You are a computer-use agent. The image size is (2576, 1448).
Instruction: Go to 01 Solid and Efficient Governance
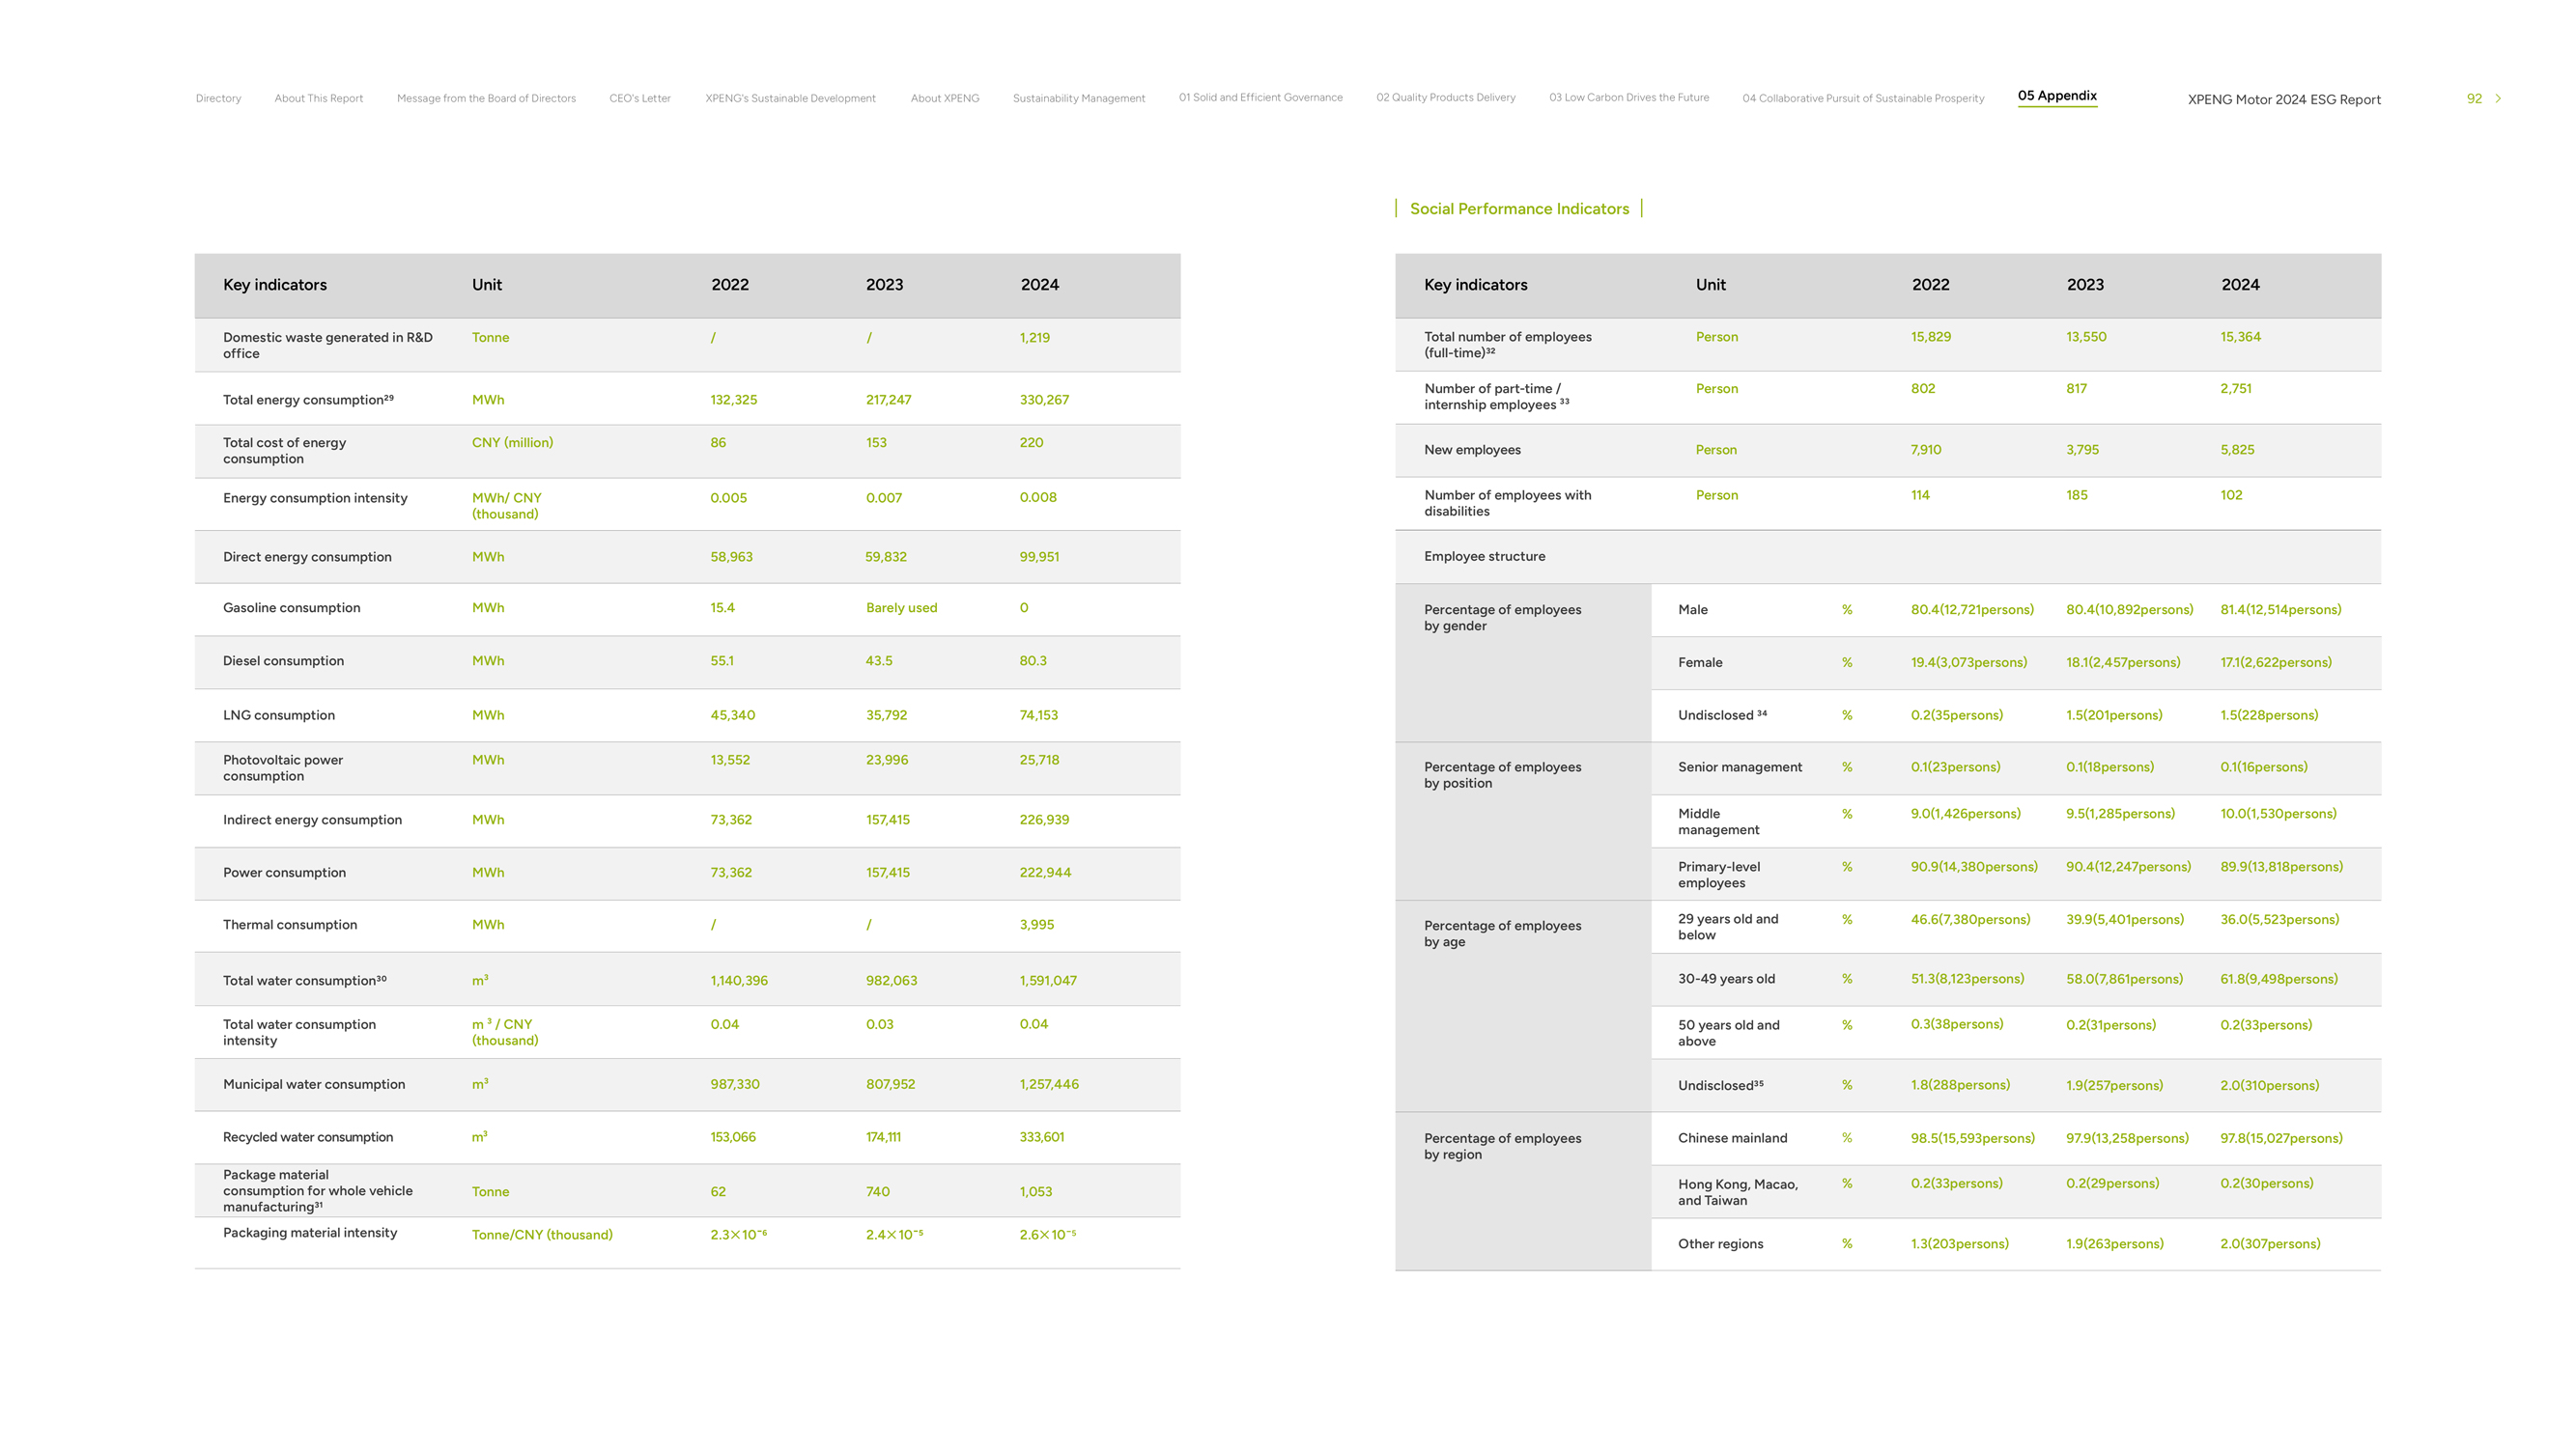click(x=1260, y=97)
